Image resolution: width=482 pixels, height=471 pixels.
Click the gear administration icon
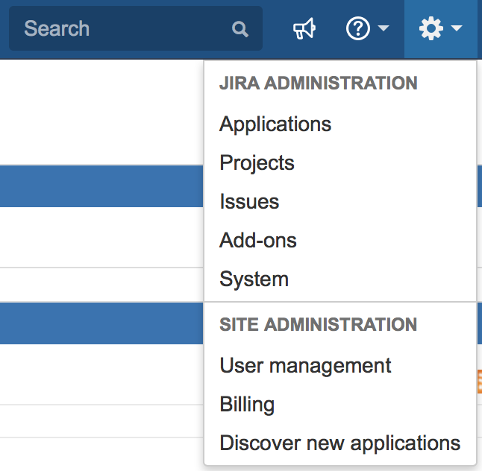pos(431,29)
